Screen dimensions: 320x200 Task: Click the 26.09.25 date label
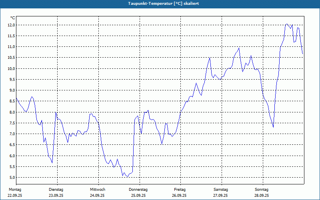179,196
